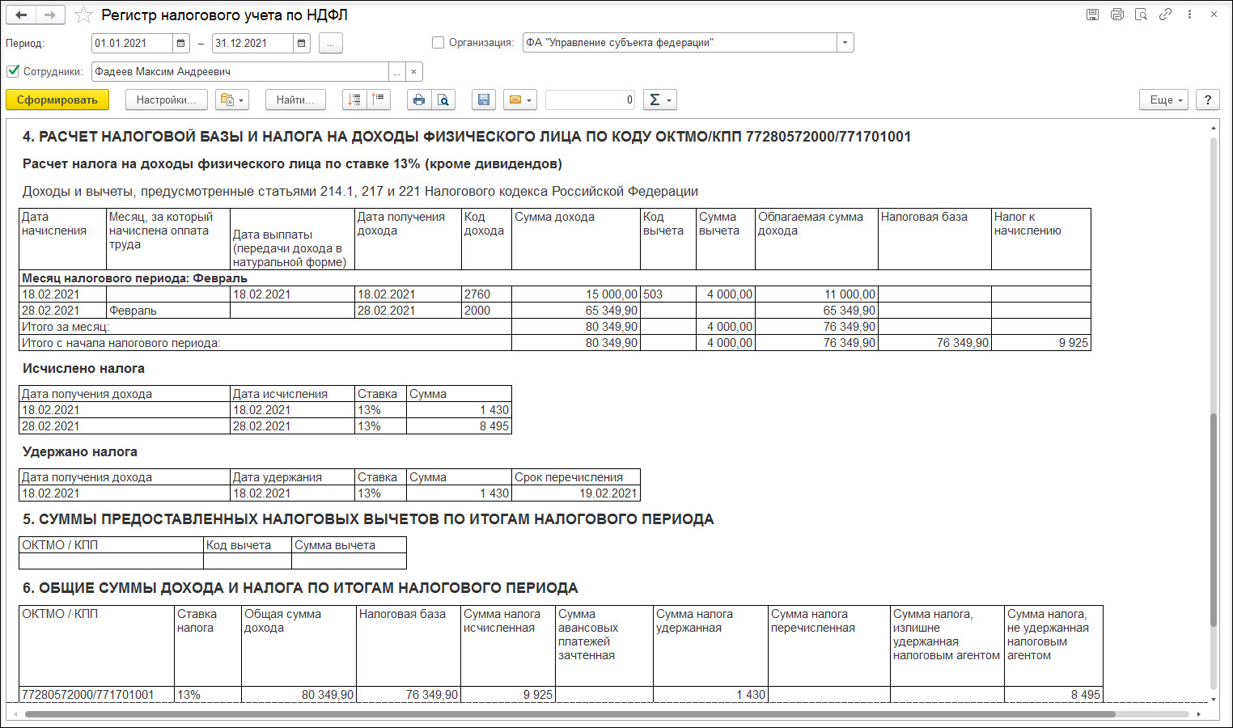
Task: Open print preview
Action: click(x=443, y=99)
